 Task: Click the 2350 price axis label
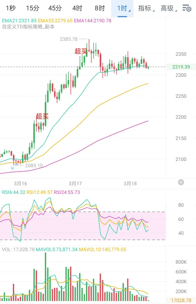(x=181, y=54)
